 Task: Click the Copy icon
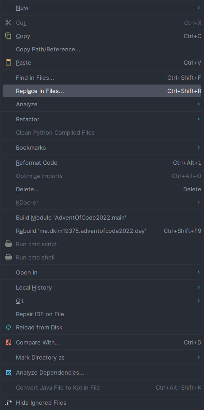click(x=8, y=36)
